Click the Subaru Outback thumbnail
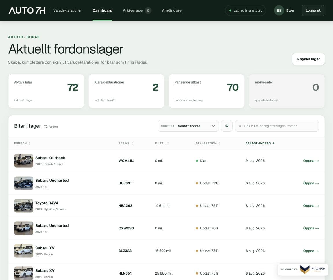 [x=24, y=161]
